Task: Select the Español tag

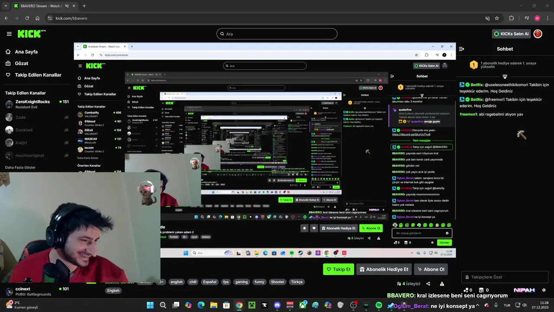Action: 209,282
